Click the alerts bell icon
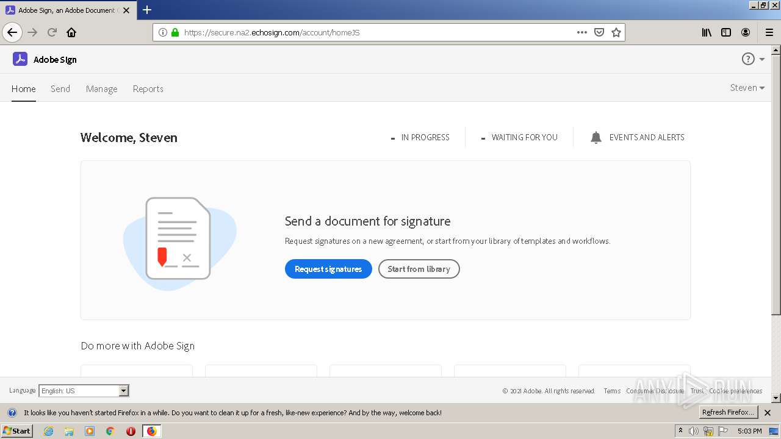The width and height of the screenshot is (781, 439). pos(596,138)
